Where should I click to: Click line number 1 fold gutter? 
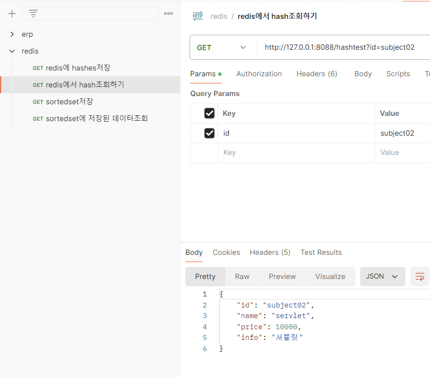[x=205, y=294]
